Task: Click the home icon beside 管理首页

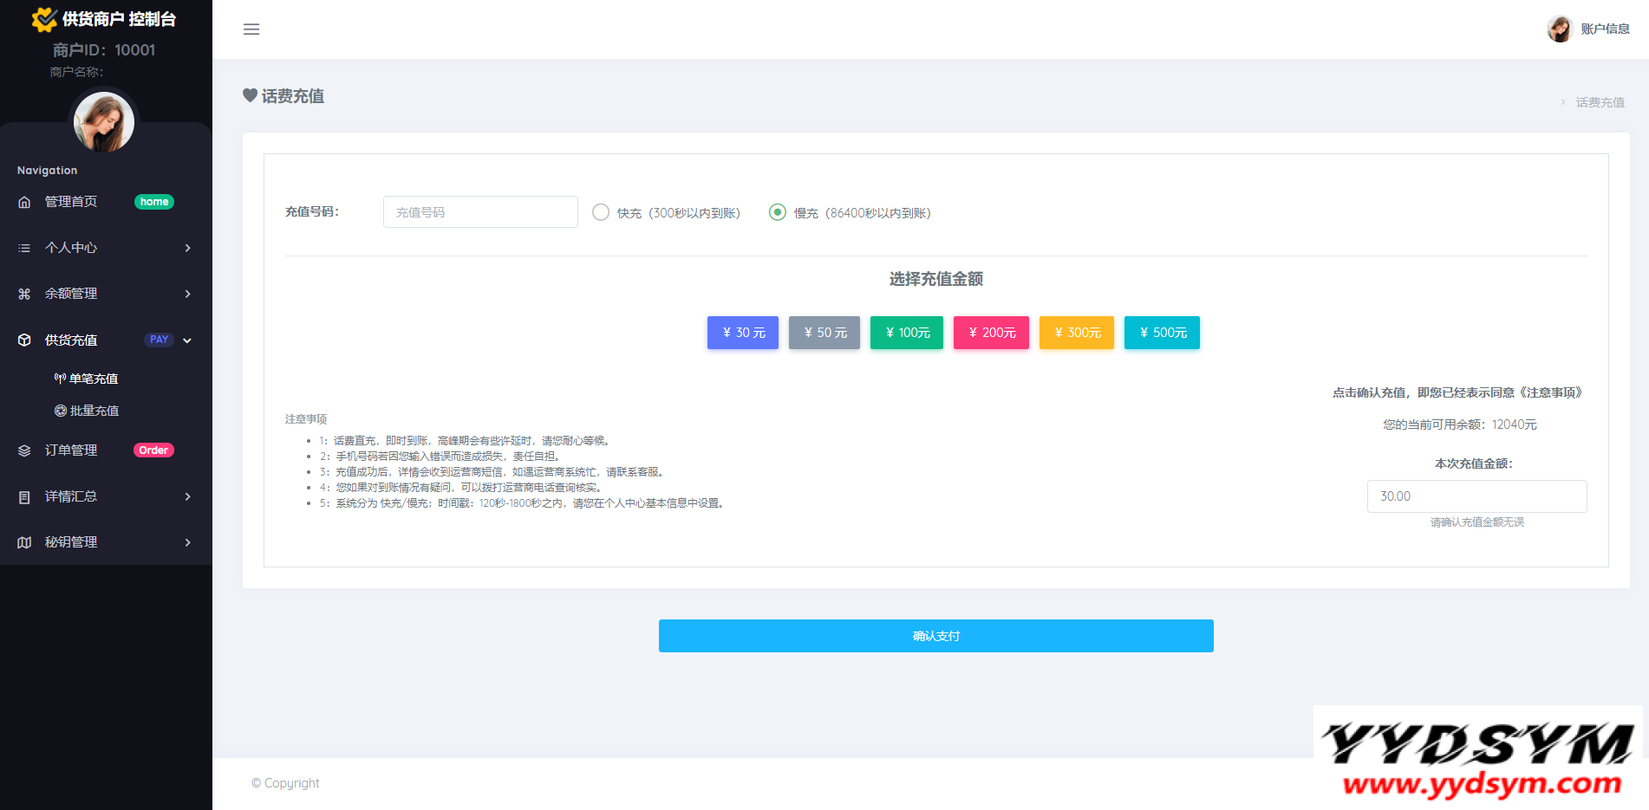Action: [x=24, y=202]
